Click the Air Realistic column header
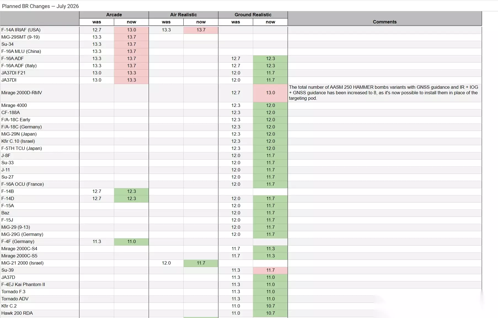Screen dimensions: 498x318 click(x=183, y=15)
